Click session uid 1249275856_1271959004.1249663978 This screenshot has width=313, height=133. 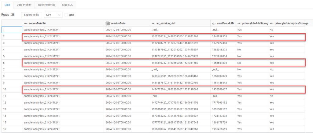point(175,56)
